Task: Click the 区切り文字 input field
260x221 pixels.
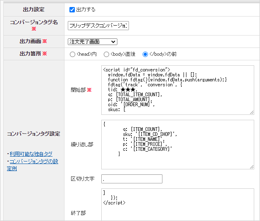Action: pyautogui.click(x=132, y=179)
